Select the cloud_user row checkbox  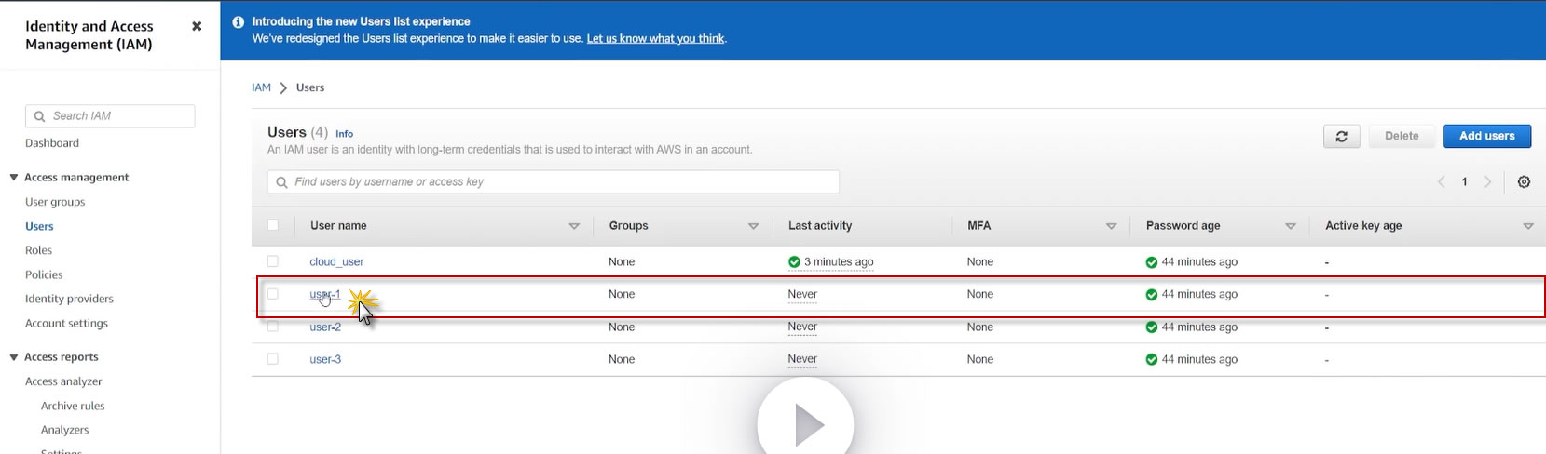[273, 261]
